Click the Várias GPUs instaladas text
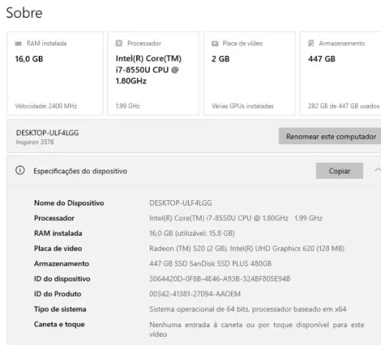Screen dimensions: 381x345 [243, 106]
